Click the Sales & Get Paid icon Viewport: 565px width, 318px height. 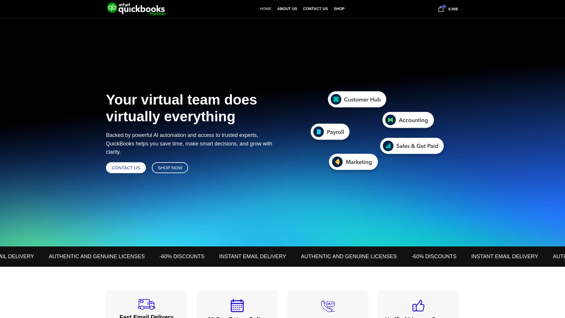388,146
